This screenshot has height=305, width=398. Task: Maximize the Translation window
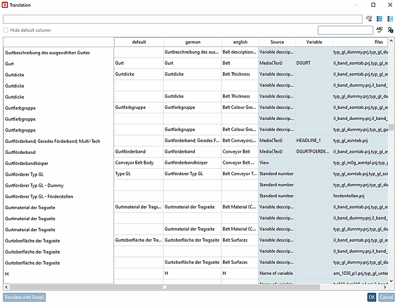pyautogui.click(x=374, y=5)
